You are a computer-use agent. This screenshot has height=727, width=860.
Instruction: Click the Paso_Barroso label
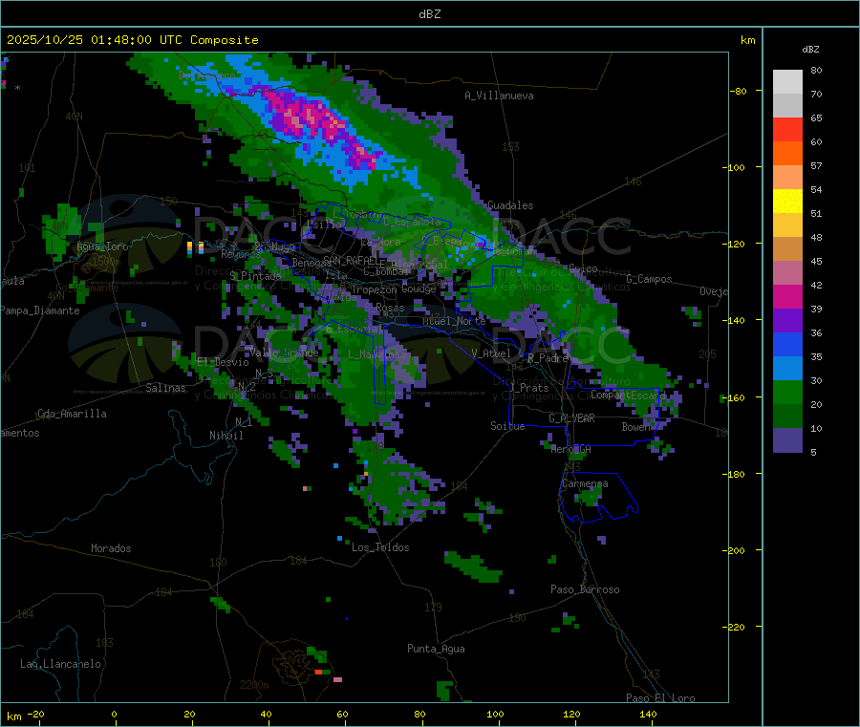pyautogui.click(x=585, y=589)
